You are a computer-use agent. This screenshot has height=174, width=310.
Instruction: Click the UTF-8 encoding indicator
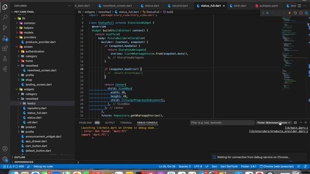pyautogui.click(x=198, y=166)
